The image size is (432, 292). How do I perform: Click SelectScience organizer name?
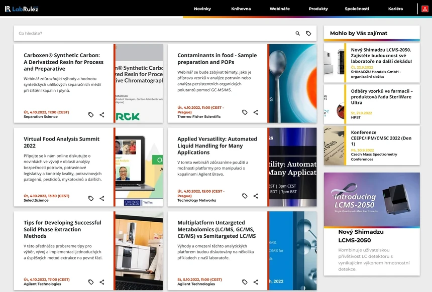tap(36, 200)
